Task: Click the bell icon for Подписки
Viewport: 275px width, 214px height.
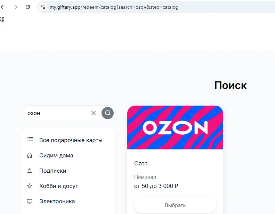Action: (x=30, y=171)
